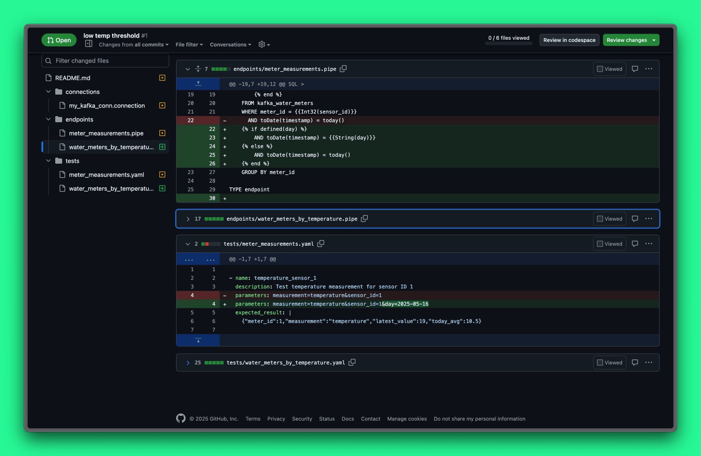Open the Docs footer link
This screenshot has height=456, width=701.
[x=347, y=419]
